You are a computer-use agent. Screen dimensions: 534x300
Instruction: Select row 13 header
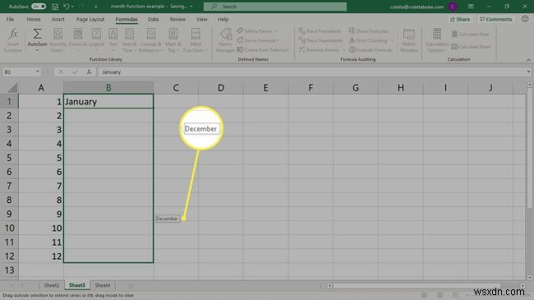[x=9, y=270]
